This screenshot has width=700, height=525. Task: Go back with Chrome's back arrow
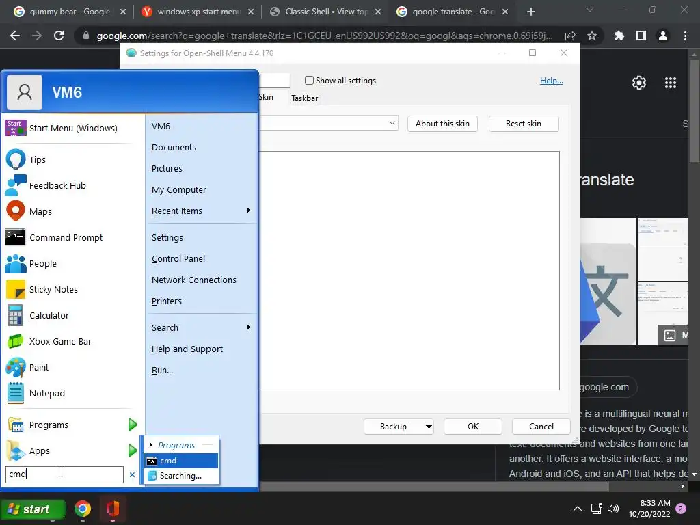coord(15,36)
